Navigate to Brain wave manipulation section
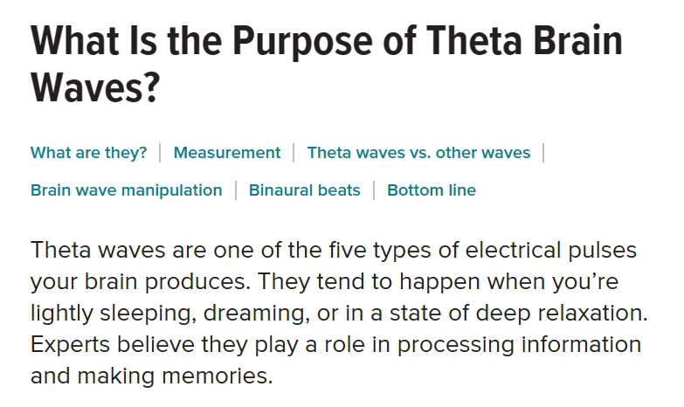This screenshot has height=407, width=684. 126,190
